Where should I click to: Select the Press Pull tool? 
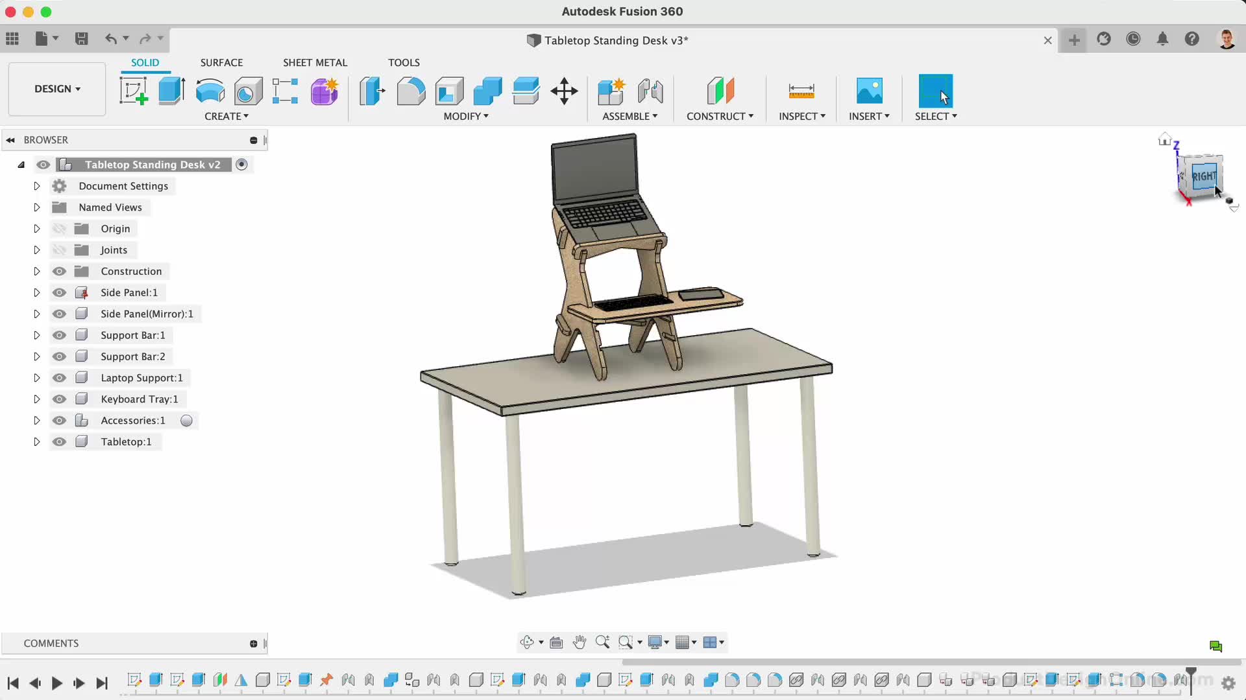[373, 91]
